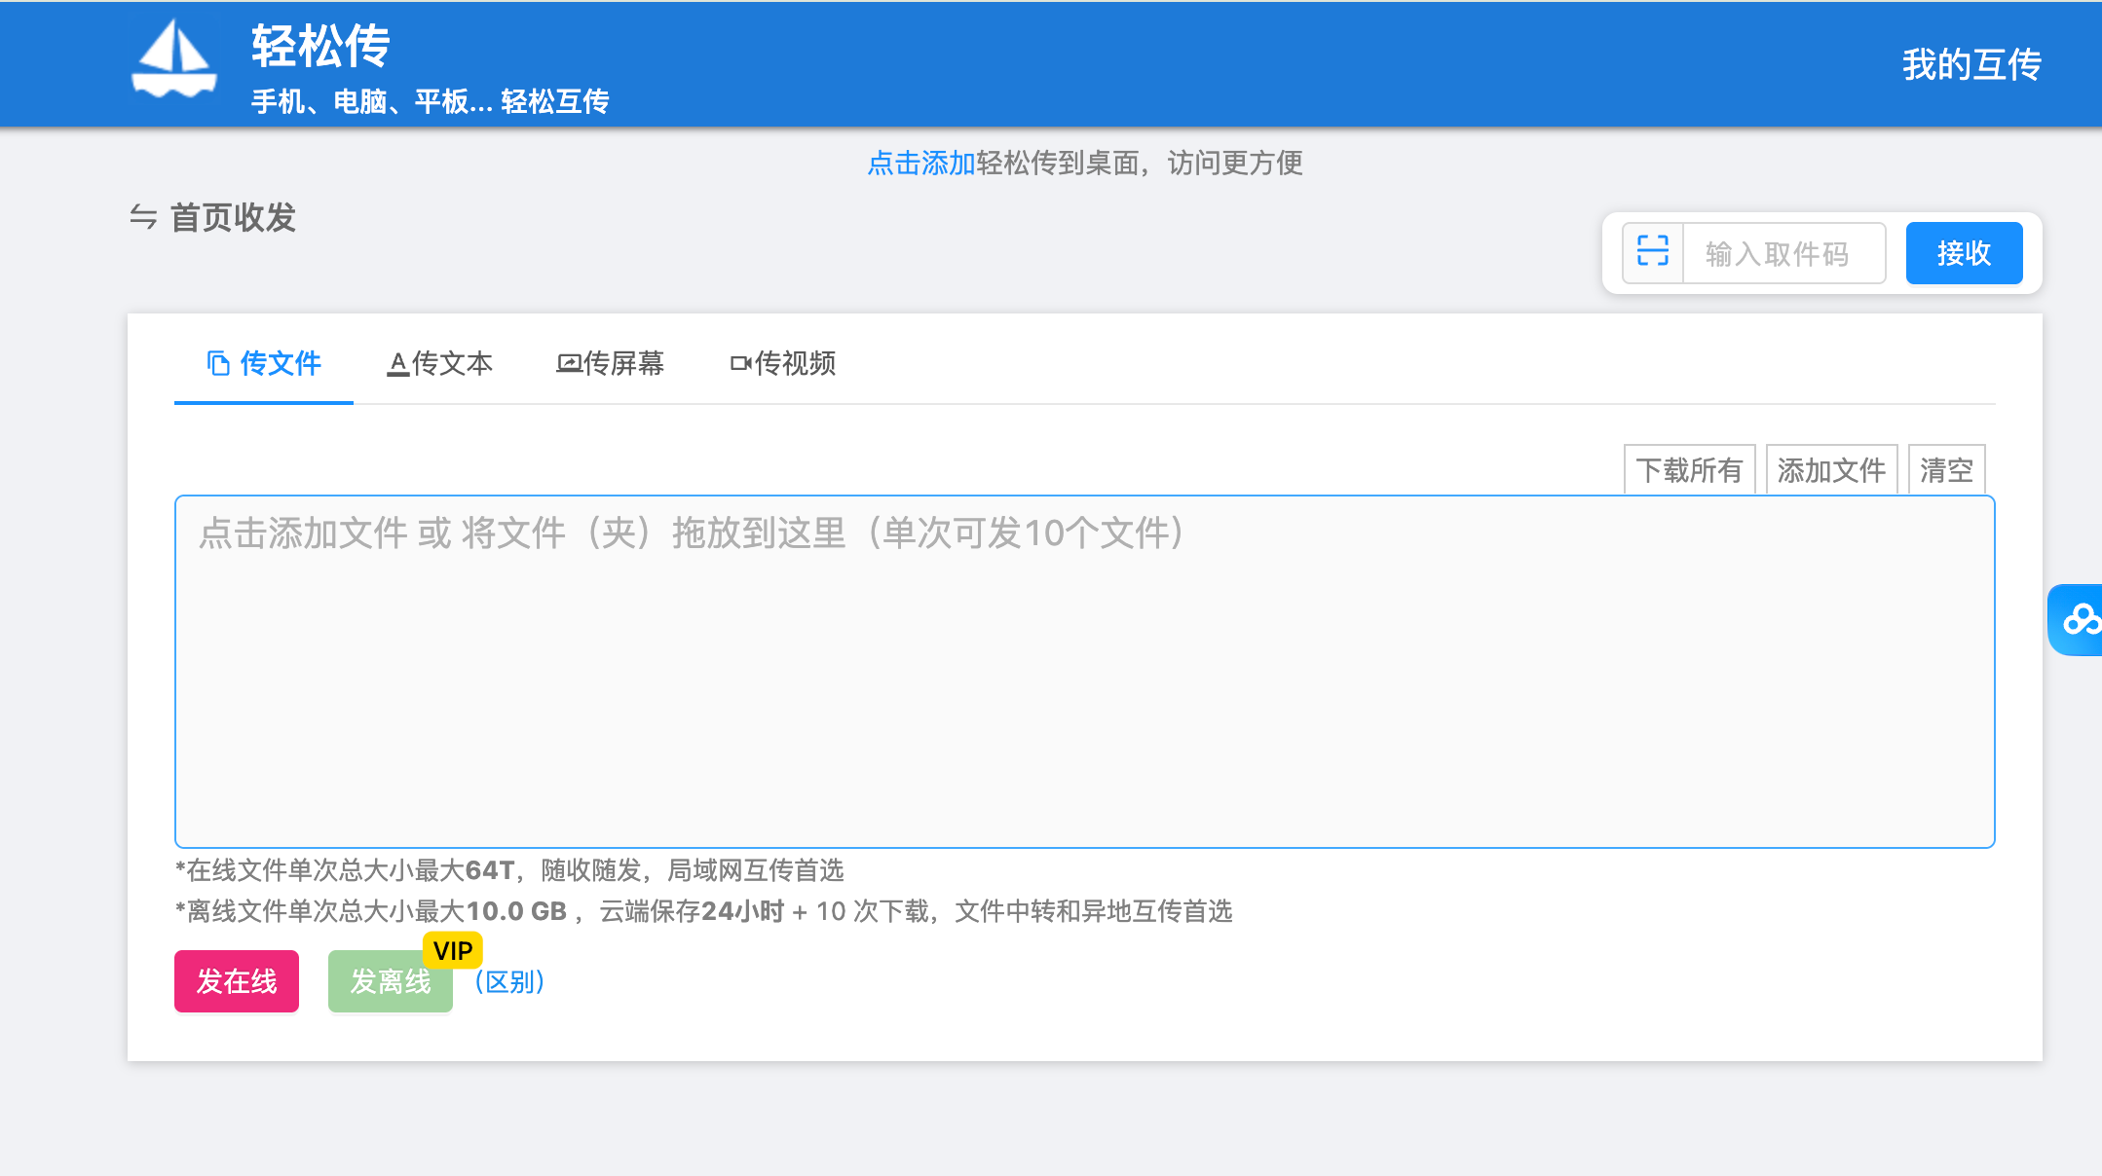Click the 清空 button
Screen dimensions: 2102x1176
[1946, 470]
